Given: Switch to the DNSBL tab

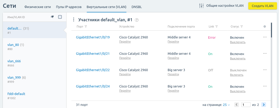Looking at the screenshot, I should tap(137, 7).
